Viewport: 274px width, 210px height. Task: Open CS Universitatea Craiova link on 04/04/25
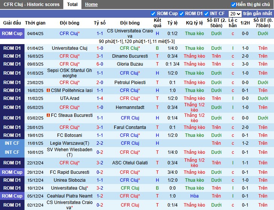pyautogui.click(x=130, y=34)
